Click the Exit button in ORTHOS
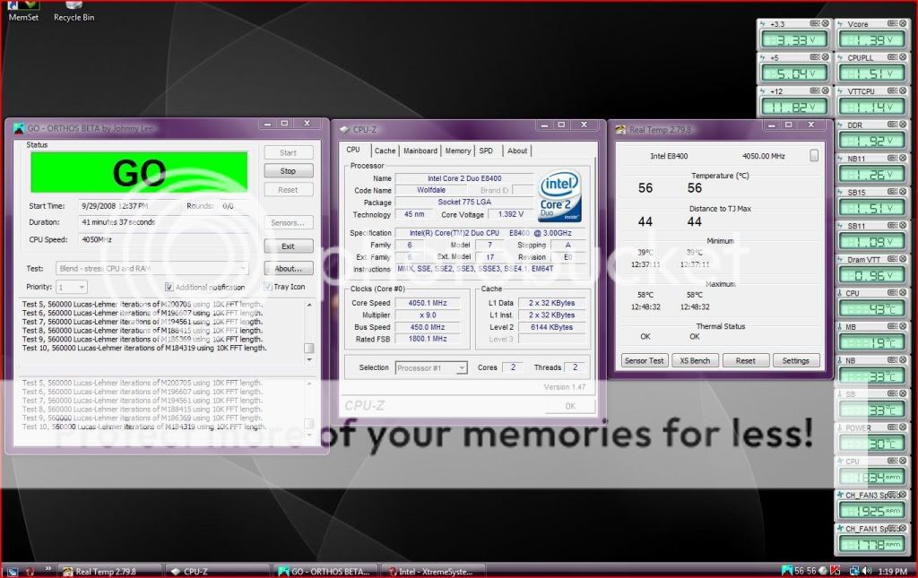Viewport: 918px width, 578px height. 288,246
